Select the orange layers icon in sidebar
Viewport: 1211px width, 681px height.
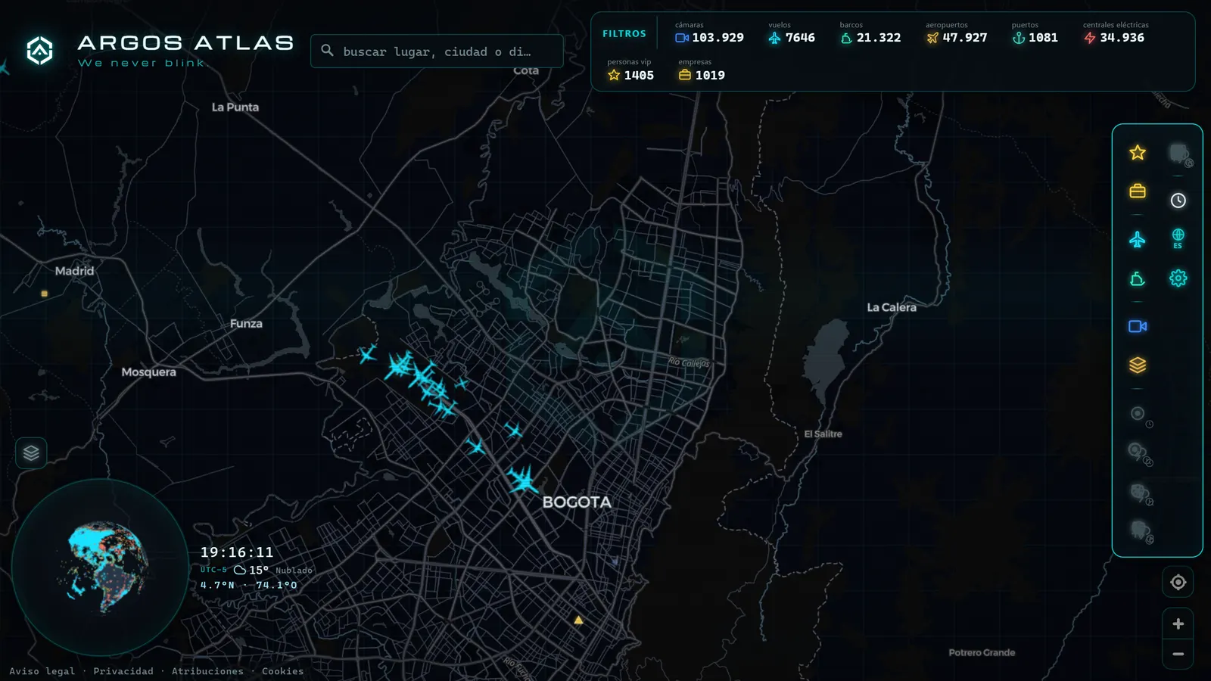pyautogui.click(x=1138, y=365)
